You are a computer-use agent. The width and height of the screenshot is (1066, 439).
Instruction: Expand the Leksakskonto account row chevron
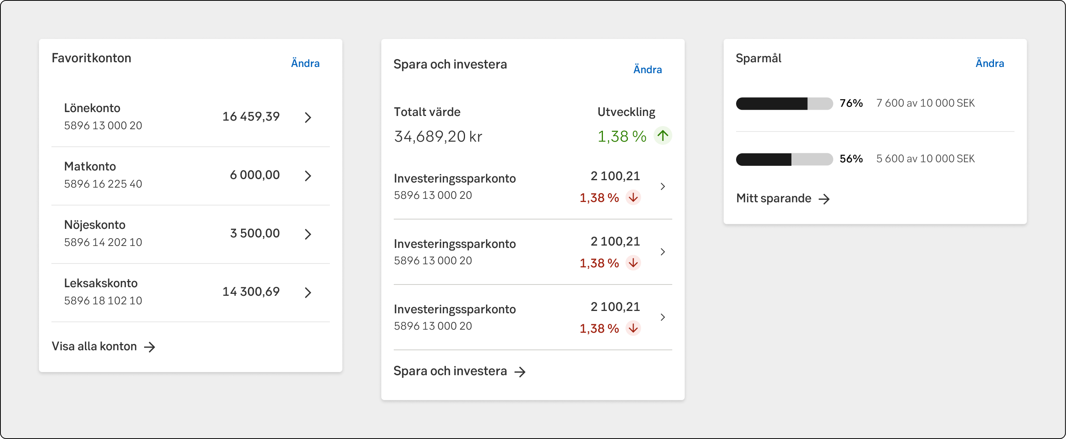(308, 293)
